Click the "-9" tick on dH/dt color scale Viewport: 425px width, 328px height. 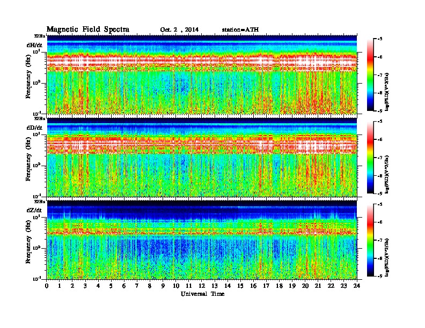click(380, 111)
